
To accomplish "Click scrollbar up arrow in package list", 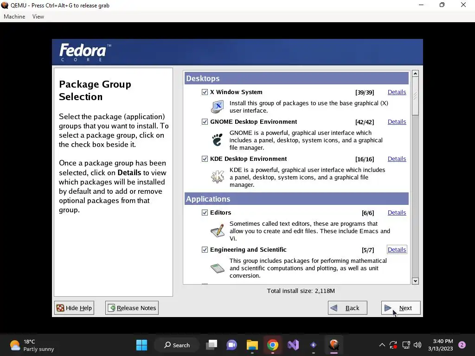I will point(415,74).
